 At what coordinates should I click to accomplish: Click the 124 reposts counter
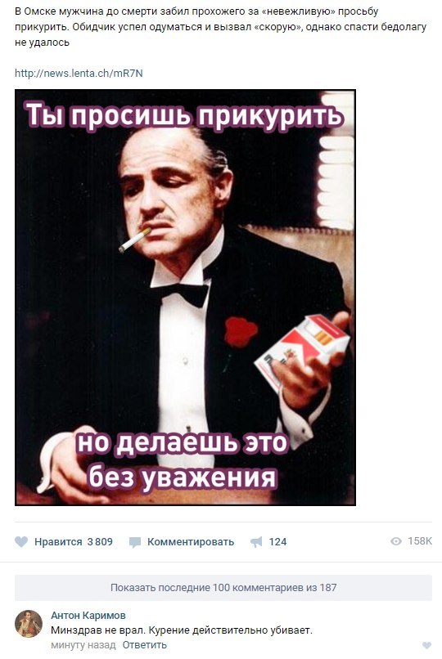[277, 542]
